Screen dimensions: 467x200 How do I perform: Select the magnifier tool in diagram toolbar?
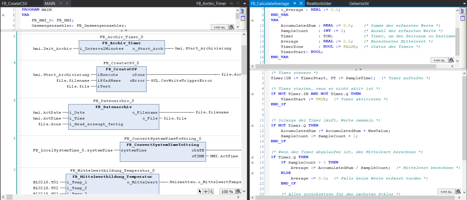point(211,191)
